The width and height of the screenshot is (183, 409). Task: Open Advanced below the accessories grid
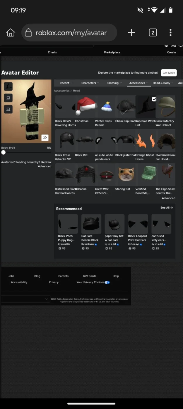[169, 198]
